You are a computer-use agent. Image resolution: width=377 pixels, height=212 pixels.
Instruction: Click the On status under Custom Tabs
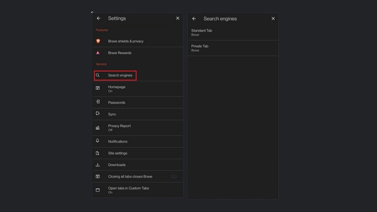(x=110, y=192)
